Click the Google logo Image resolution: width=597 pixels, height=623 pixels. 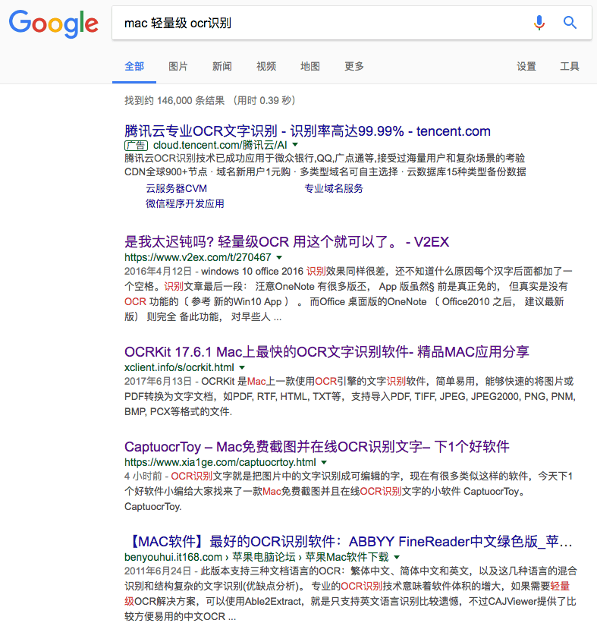click(x=54, y=24)
